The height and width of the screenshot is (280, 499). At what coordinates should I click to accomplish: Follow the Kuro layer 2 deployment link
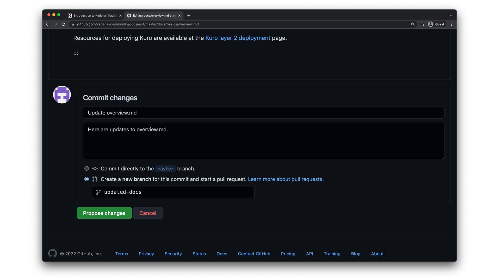coord(238,38)
